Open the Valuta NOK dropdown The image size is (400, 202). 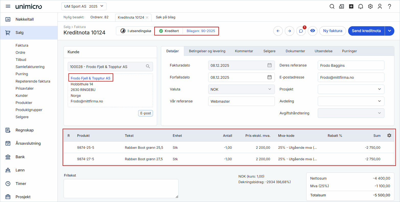241,89
